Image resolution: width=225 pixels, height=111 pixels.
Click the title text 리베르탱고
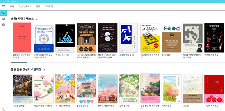[x=167, y=106]
